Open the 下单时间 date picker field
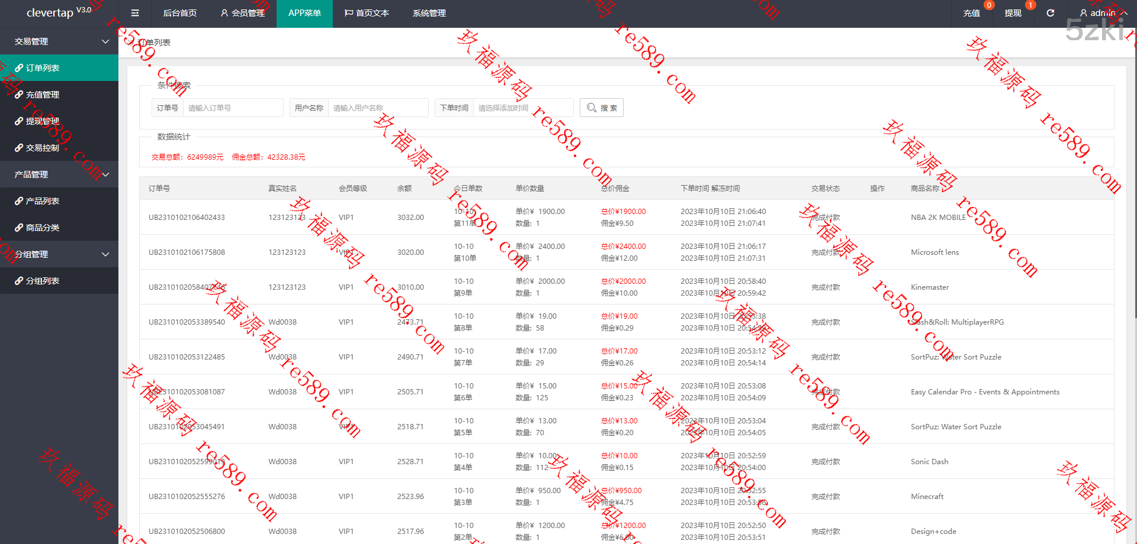The width and height of the screenshot is (1137, 544). point(522,108)
